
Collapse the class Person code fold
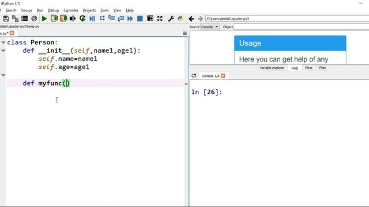click(3, 43)
